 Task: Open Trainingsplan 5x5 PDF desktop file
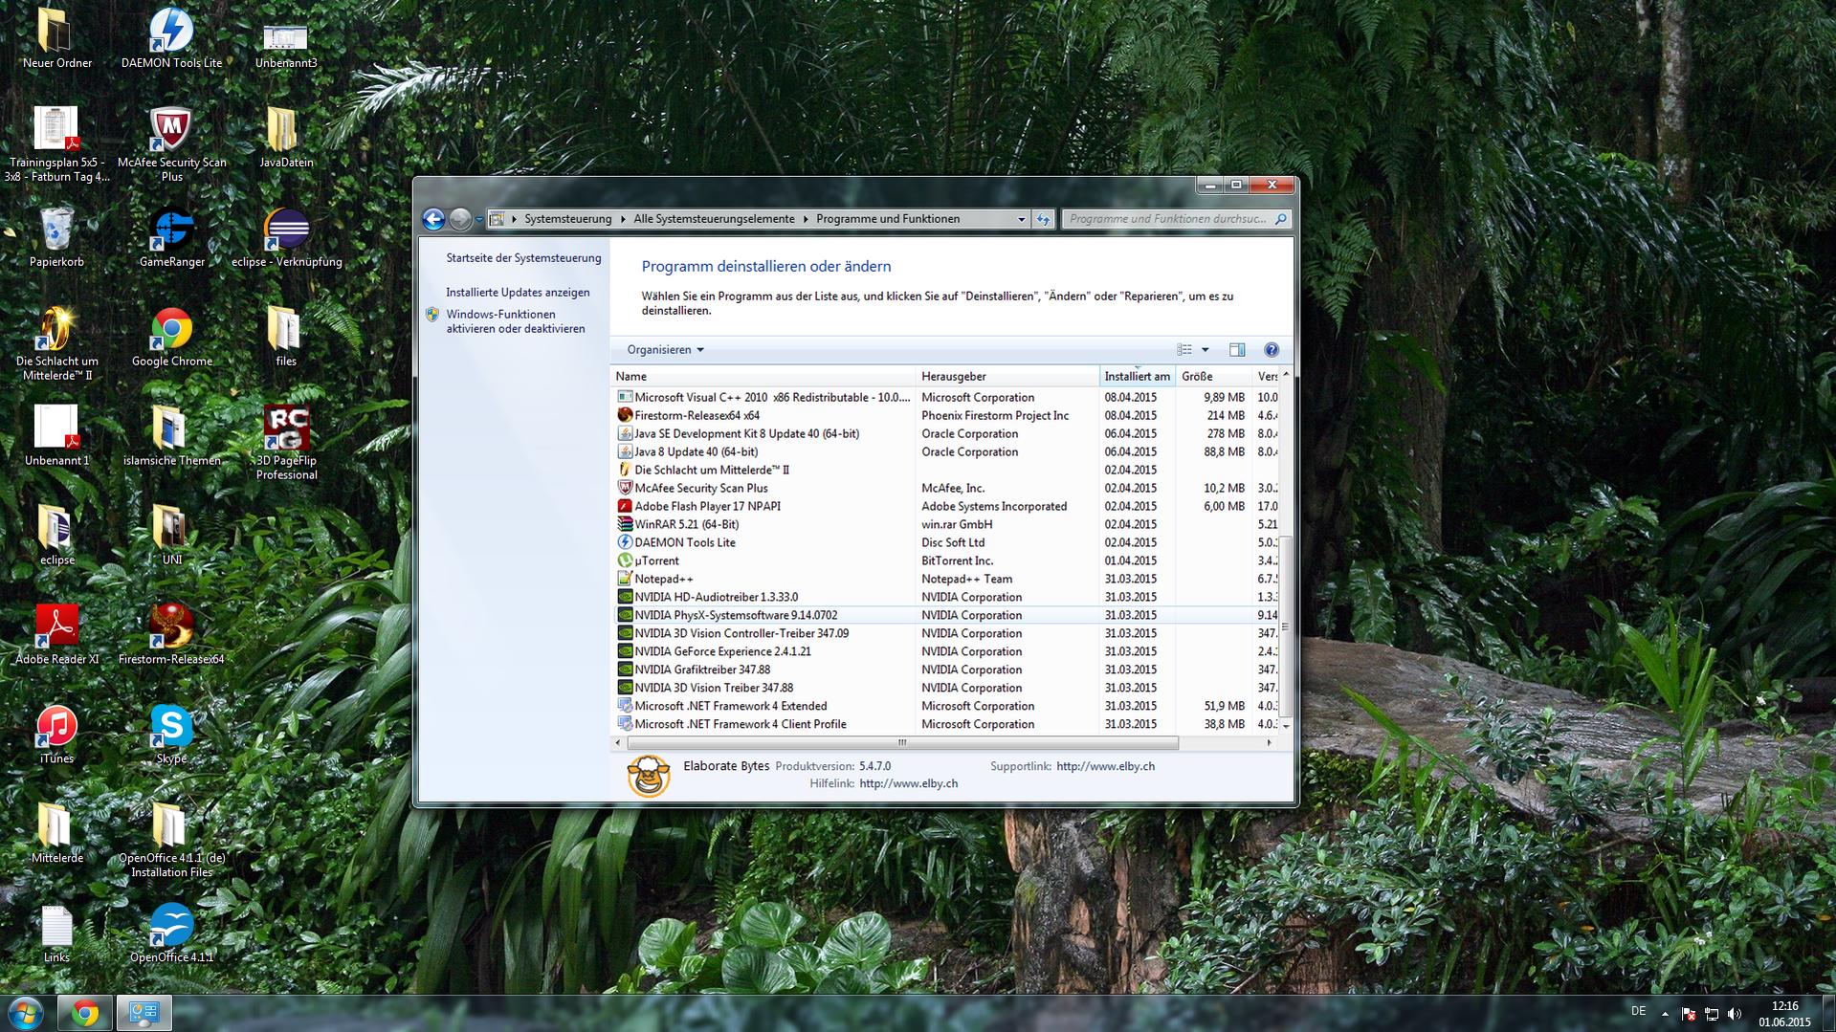click(56, 143)
